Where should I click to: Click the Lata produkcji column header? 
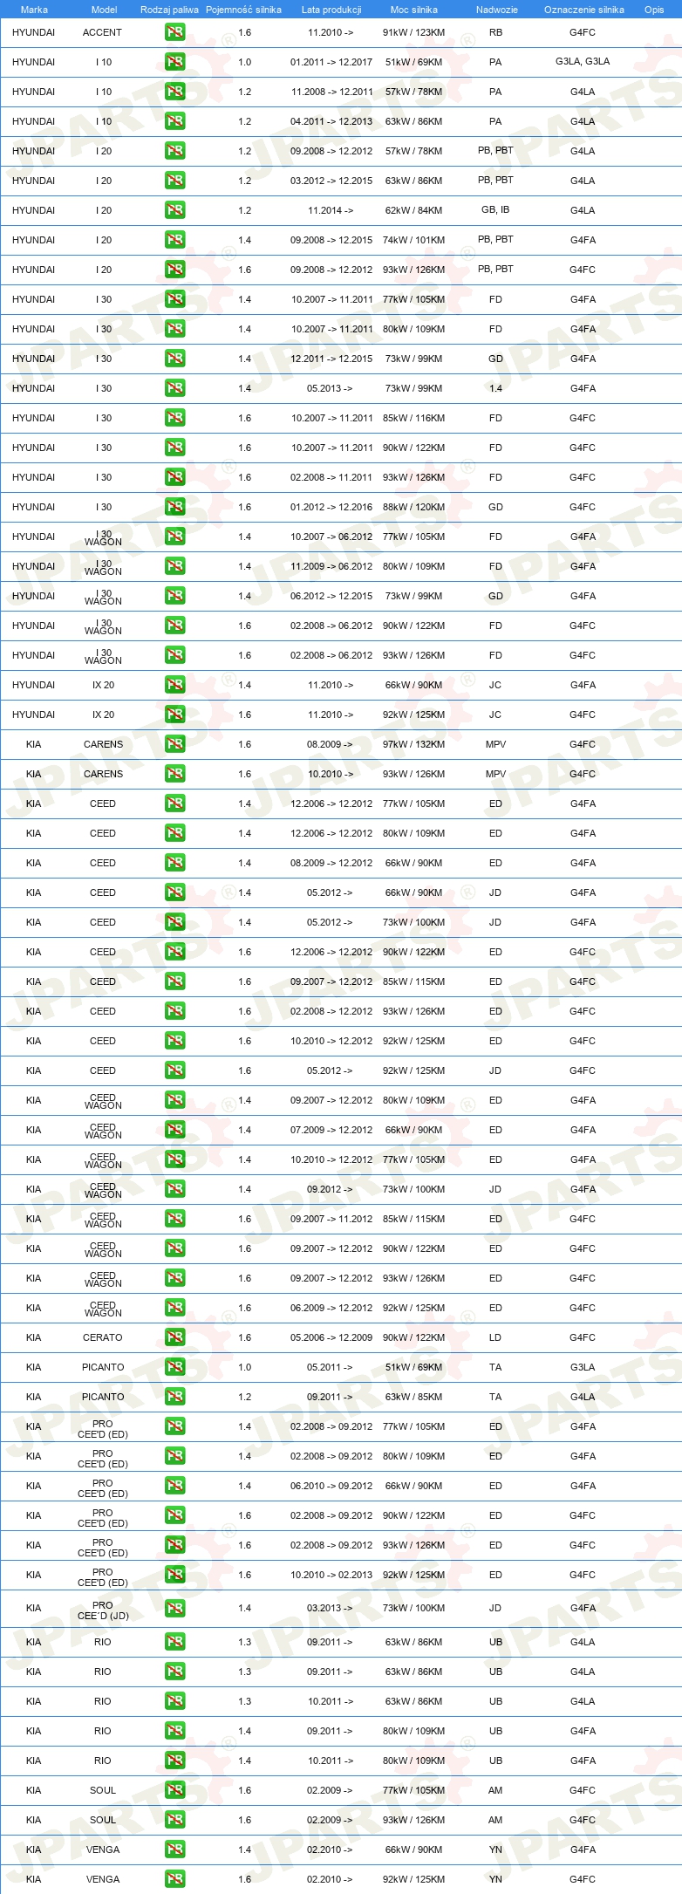[x=331, y=10]
